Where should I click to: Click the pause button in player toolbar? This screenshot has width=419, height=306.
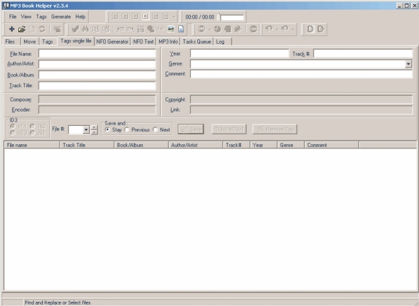pos(135,16)
